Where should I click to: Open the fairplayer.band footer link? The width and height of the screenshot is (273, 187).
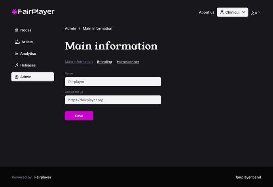click(x=248, y=177)
